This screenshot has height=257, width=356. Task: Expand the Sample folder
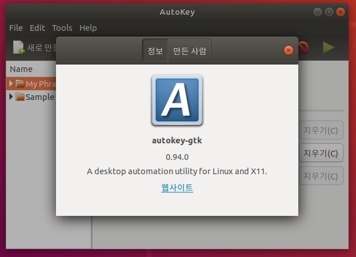(x=11, y=97)
